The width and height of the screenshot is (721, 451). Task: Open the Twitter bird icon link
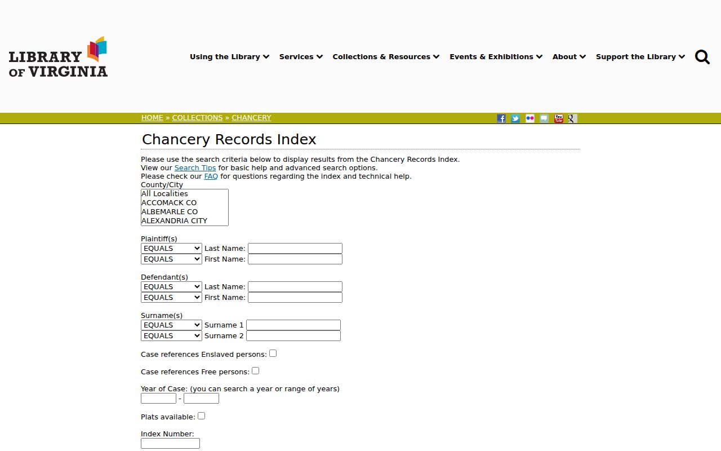click(x=515, y=118)
